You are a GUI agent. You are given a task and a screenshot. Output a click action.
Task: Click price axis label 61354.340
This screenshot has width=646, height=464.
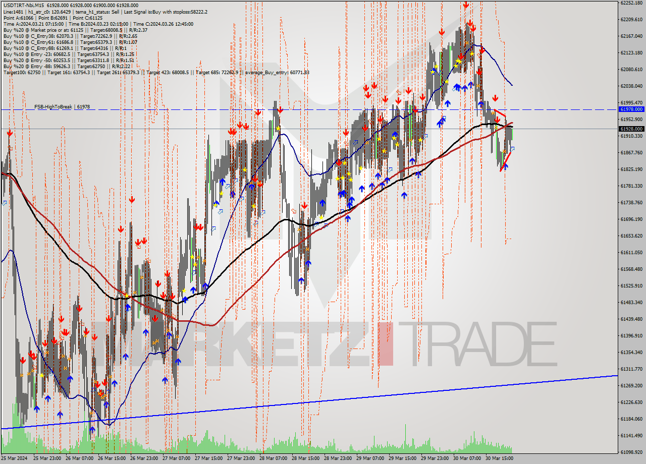pos(631,352)
